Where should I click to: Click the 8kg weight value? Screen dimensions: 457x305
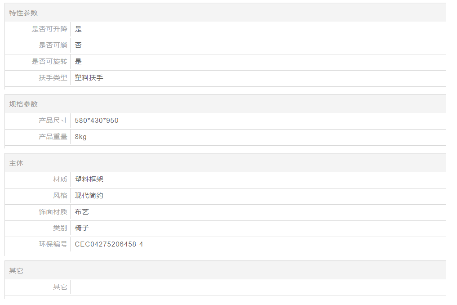click(x=81, y=137)
